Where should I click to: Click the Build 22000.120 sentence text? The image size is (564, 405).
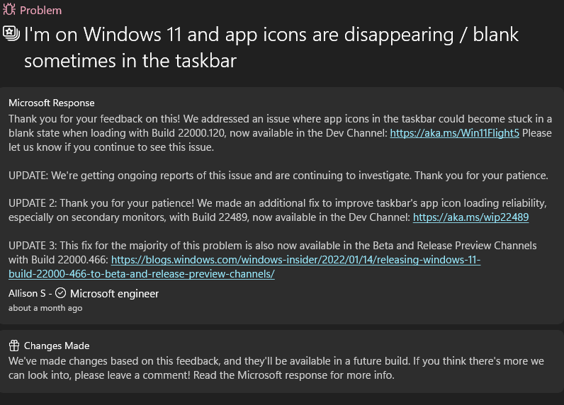tap(213, 132)
